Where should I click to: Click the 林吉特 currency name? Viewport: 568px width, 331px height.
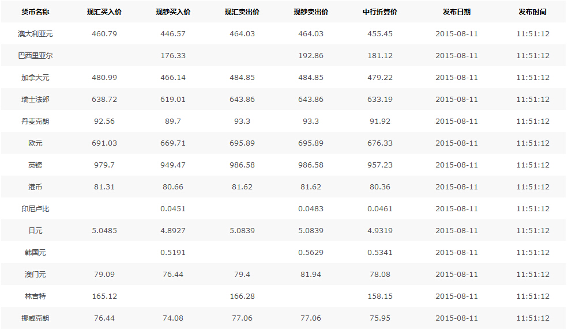tap(35, 296)
